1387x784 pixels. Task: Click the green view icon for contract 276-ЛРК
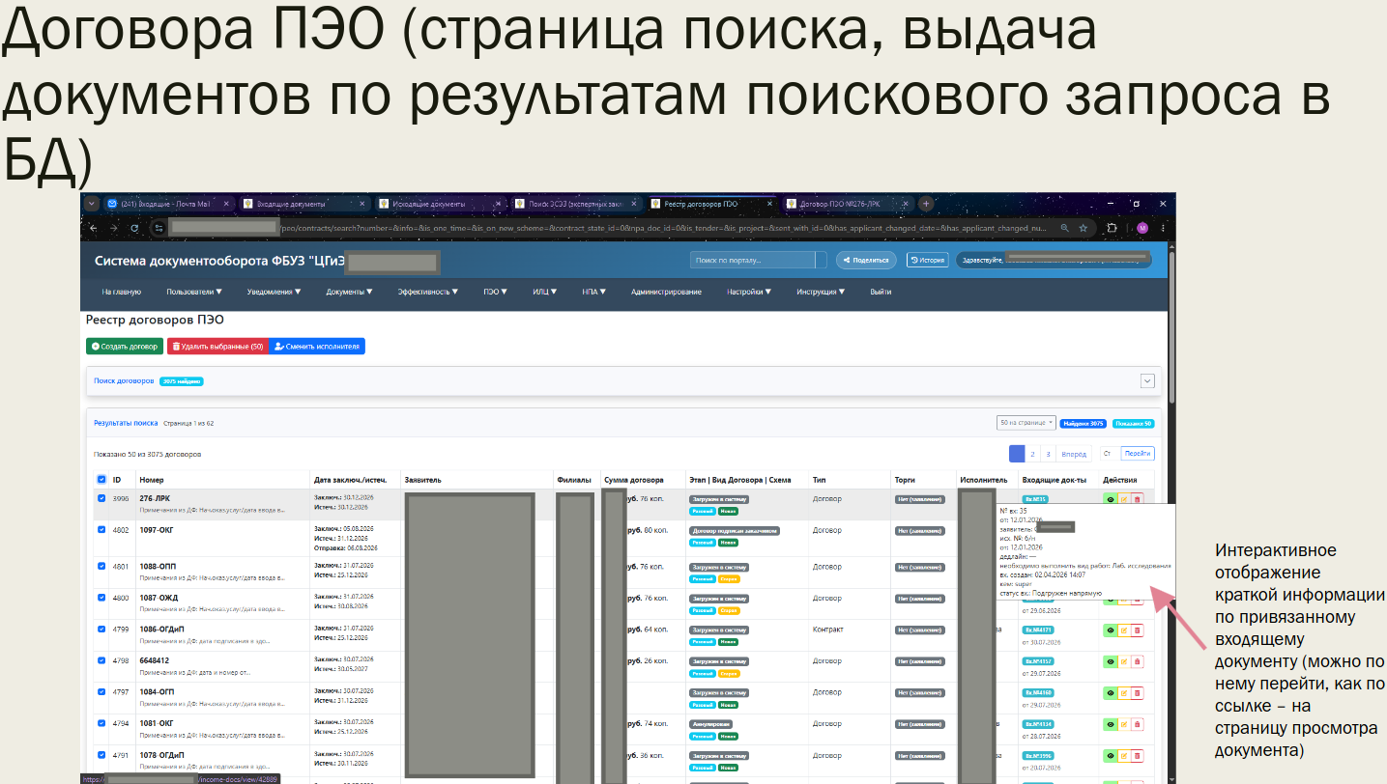(x=1110, y=499)
